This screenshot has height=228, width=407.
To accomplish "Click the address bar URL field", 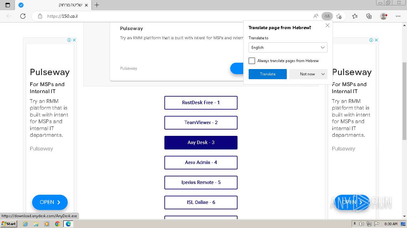I will (178, 16).
